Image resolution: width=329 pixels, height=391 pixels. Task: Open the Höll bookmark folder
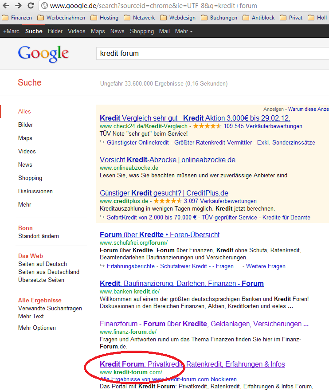317,18
